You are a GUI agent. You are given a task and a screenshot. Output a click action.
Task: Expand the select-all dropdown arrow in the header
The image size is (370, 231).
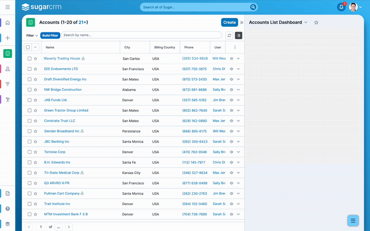click(x=35, y=47)
